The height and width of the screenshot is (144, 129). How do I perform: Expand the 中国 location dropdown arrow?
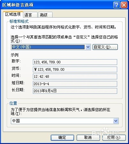point(116,121)
